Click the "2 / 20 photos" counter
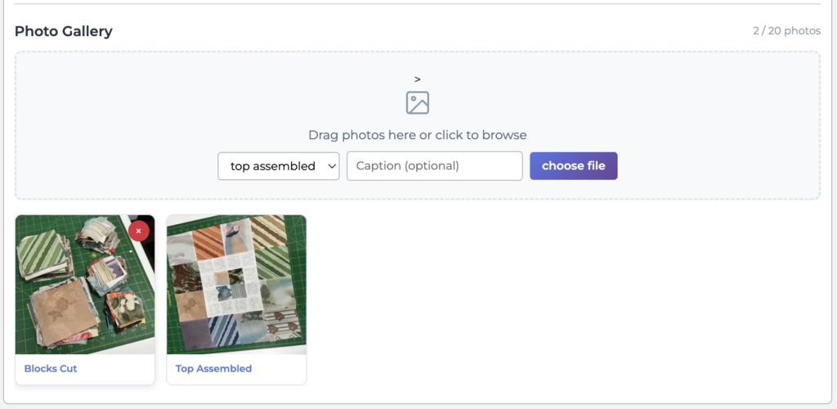This screenshot has width=837, height=409. pyautogui.click(x=786, y=31)
